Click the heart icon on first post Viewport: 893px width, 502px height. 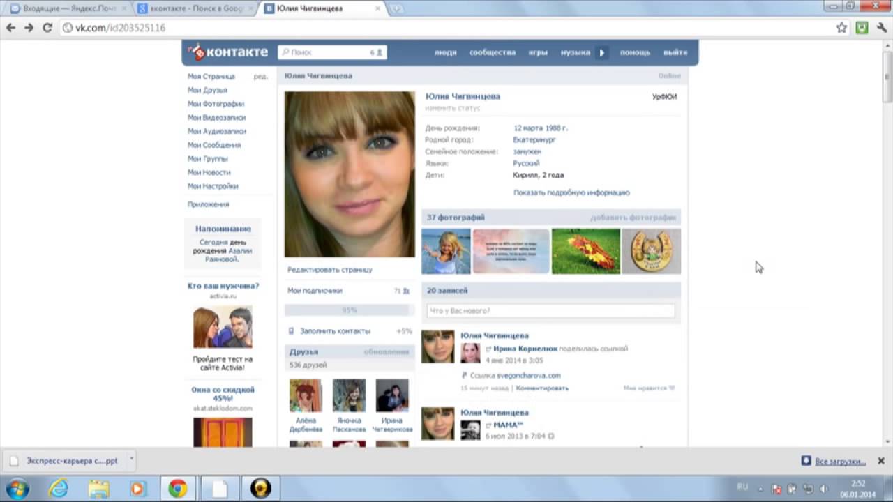(672, 388)
